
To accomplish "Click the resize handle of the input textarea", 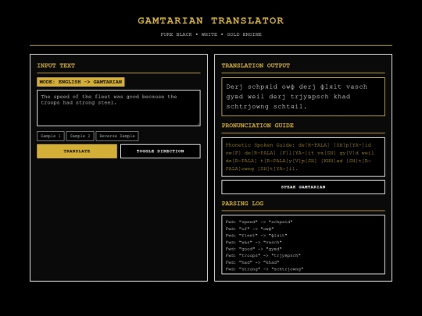I will (x=198, y=124).
